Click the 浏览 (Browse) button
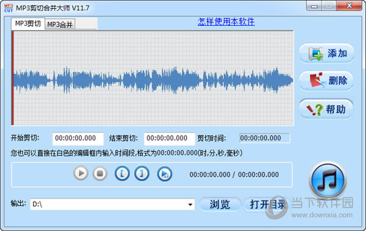The height and width of the screenshot is (231, 366). [220, 204]
